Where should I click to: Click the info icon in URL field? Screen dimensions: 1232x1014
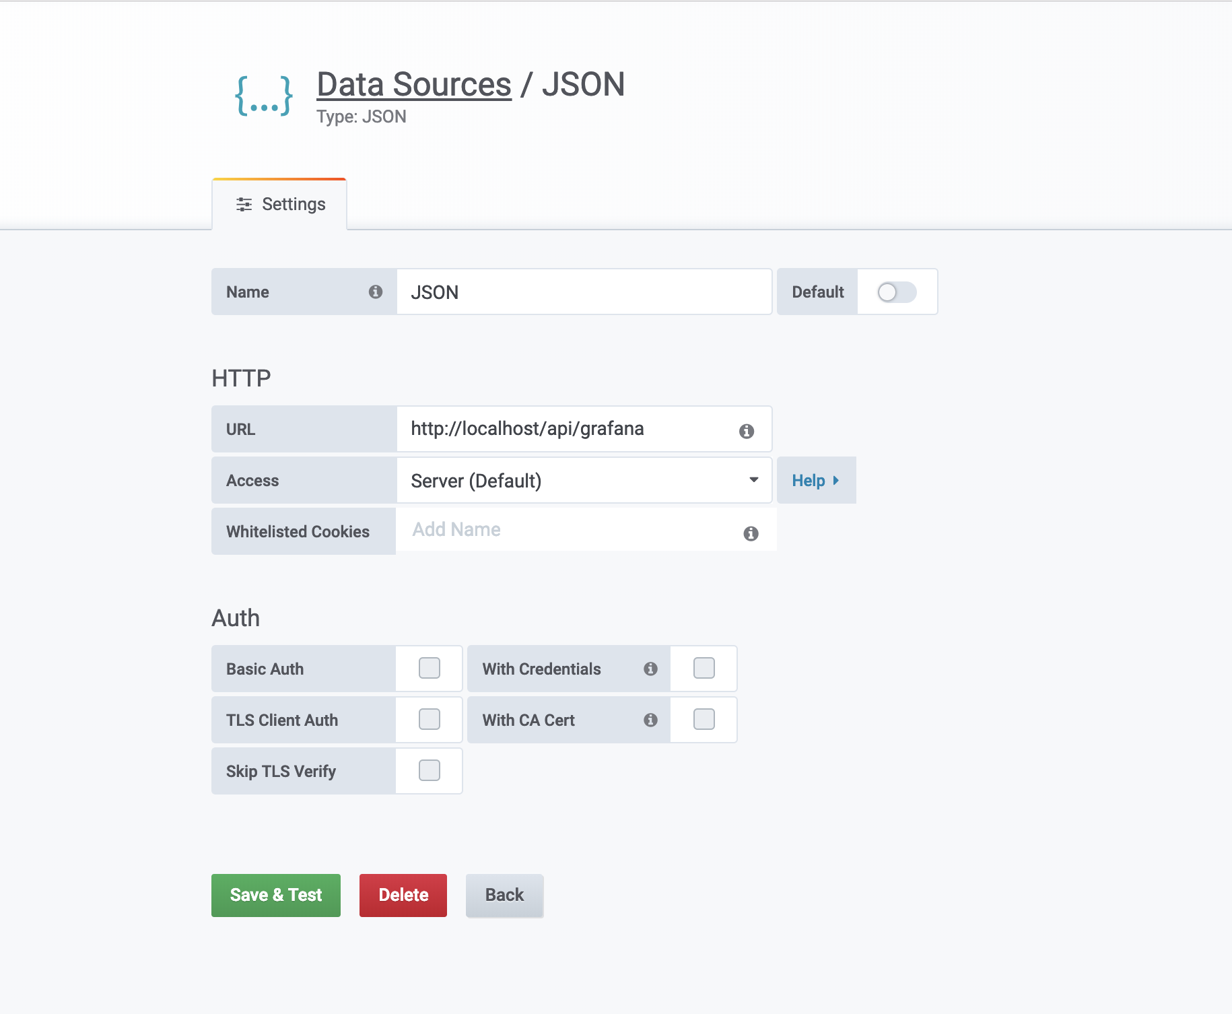pyautogui.click(x=747, y=431)
